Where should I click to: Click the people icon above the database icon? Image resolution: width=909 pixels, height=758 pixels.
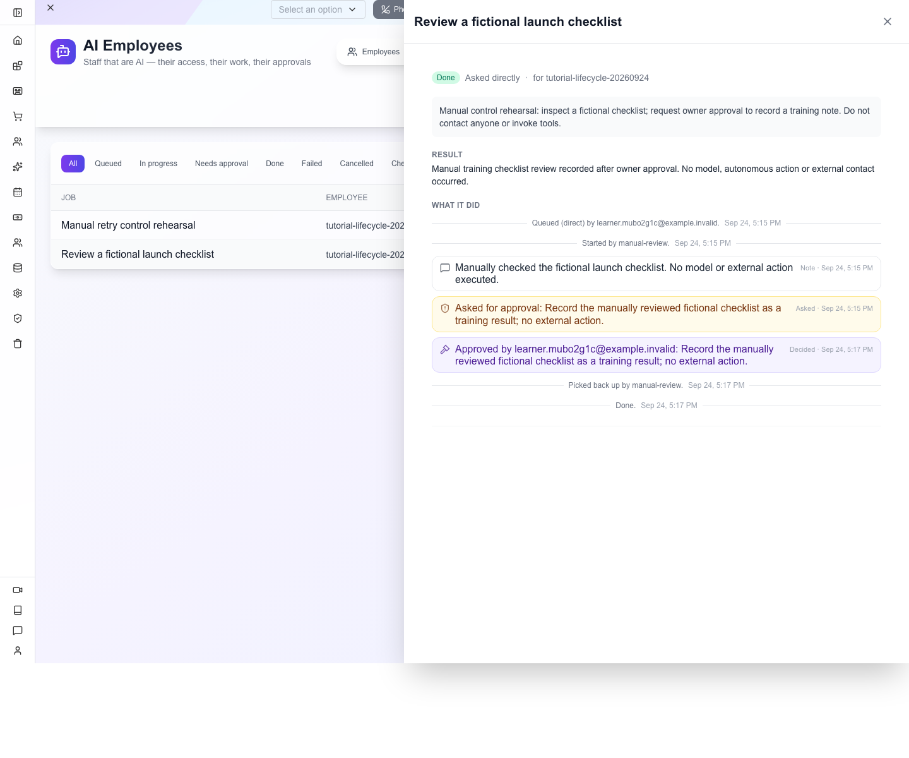pos(18,243)
